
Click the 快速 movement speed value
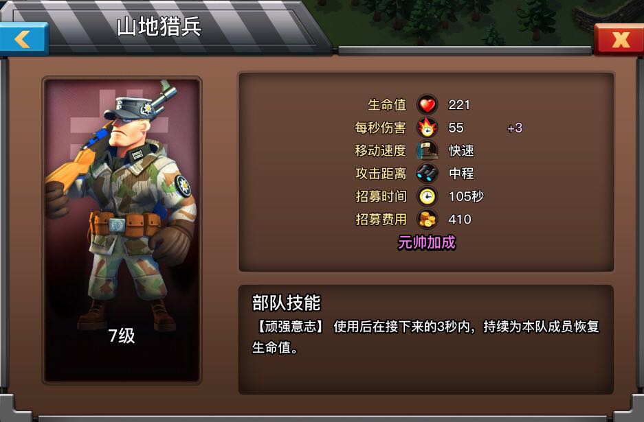[461, 151]
